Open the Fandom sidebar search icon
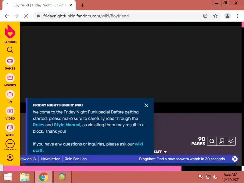Viewport: 244px width, 183px height. pos(10,50)
